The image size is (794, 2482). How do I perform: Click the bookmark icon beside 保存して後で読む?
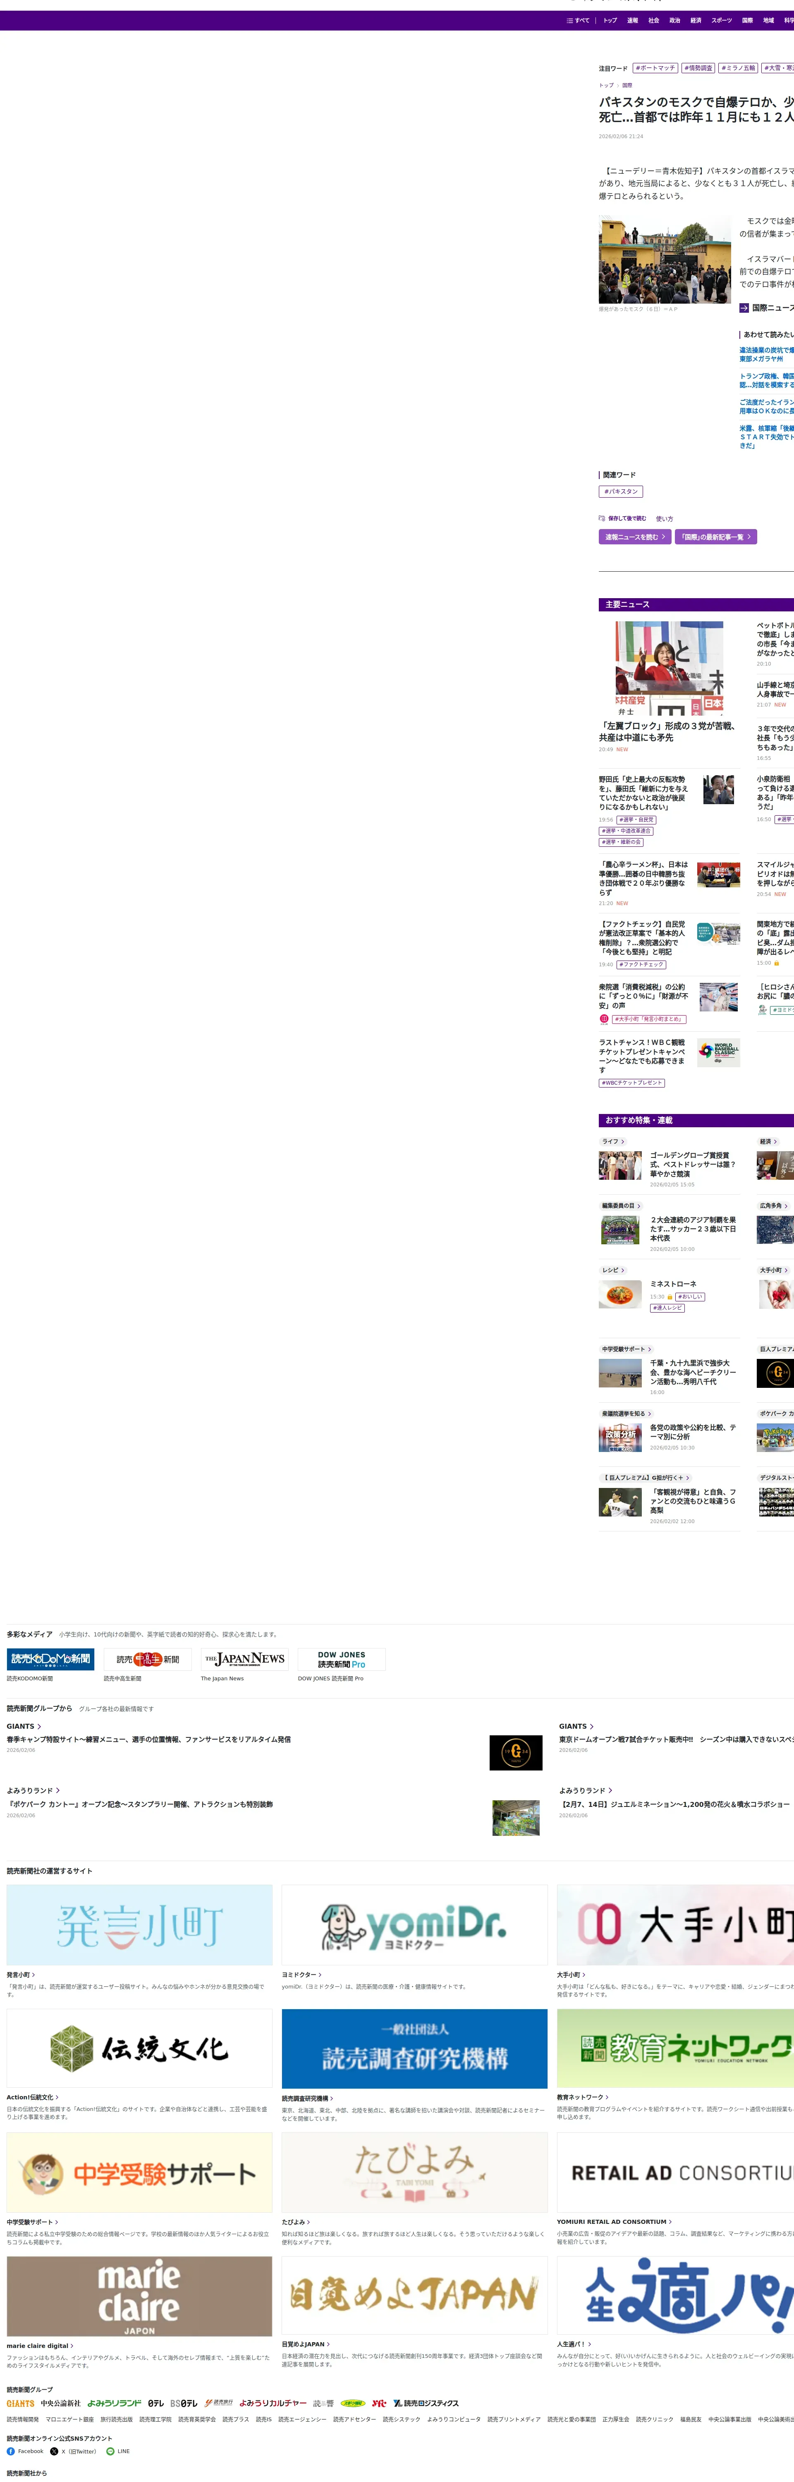[x=602, y=518]
